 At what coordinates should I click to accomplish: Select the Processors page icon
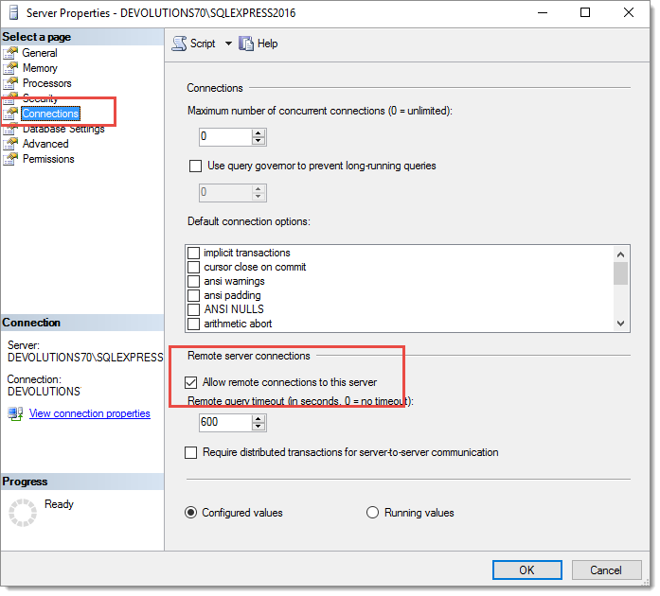tap(10, 83)
